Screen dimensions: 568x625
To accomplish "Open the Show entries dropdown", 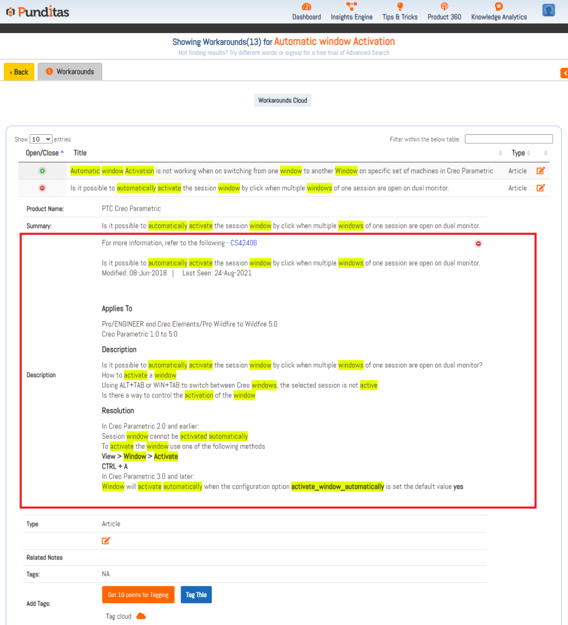I will tap(41, 139).
